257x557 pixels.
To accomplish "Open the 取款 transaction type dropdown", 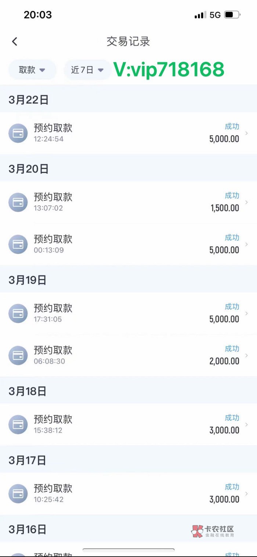I will pyautogui.click(x=32, y=70).
